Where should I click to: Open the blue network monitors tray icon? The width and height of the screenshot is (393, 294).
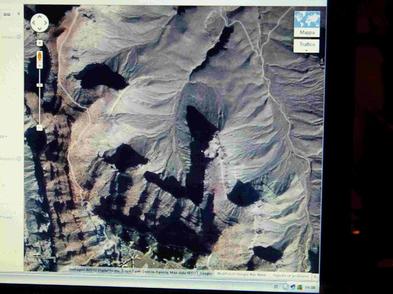click(292, 287)
